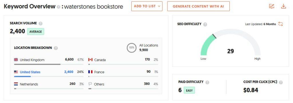Image resolution: width=293 pixels, height=103 pixels.
Task: Click the 100% circle for All Locations
Action: click(x=132, y=48)
